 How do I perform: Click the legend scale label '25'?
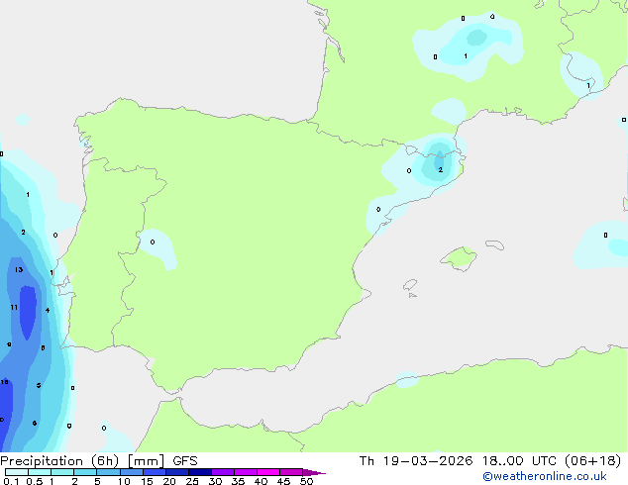coord(192,481)
